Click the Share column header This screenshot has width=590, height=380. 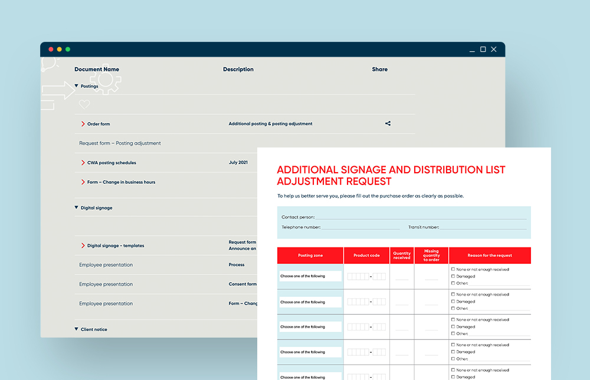pos(379,69)
